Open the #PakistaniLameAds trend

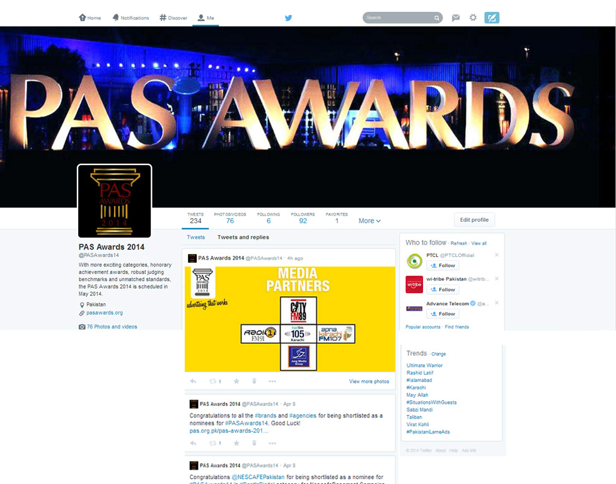coord(428,432)
